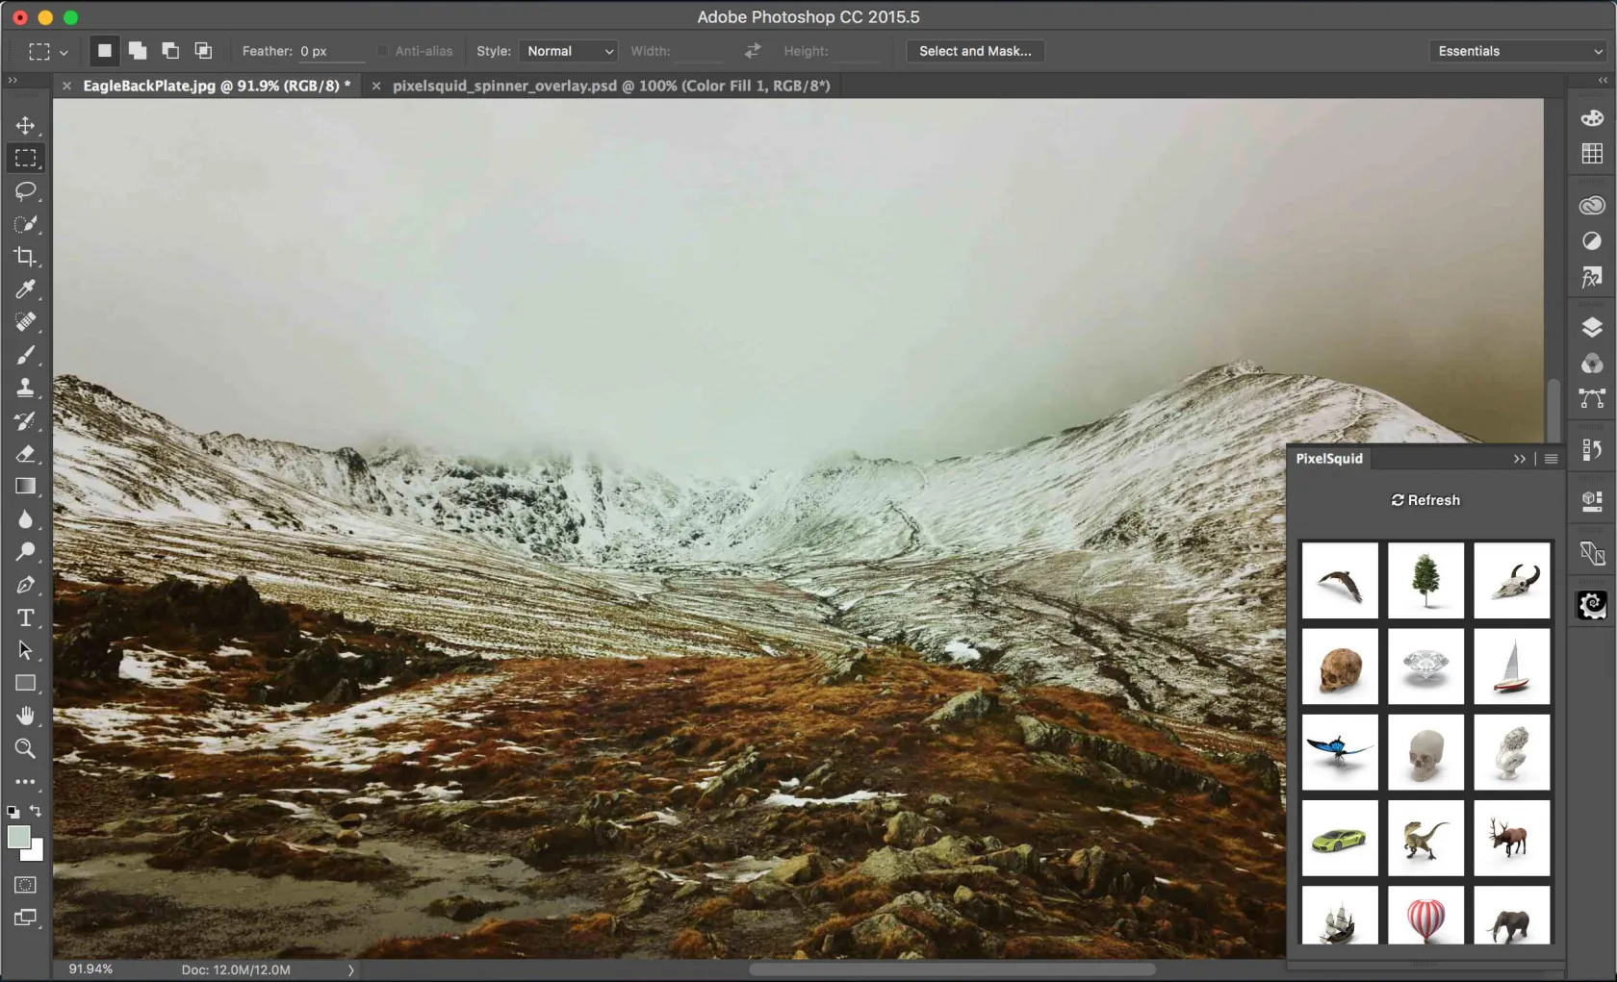Select the Zoom tool

25,748
